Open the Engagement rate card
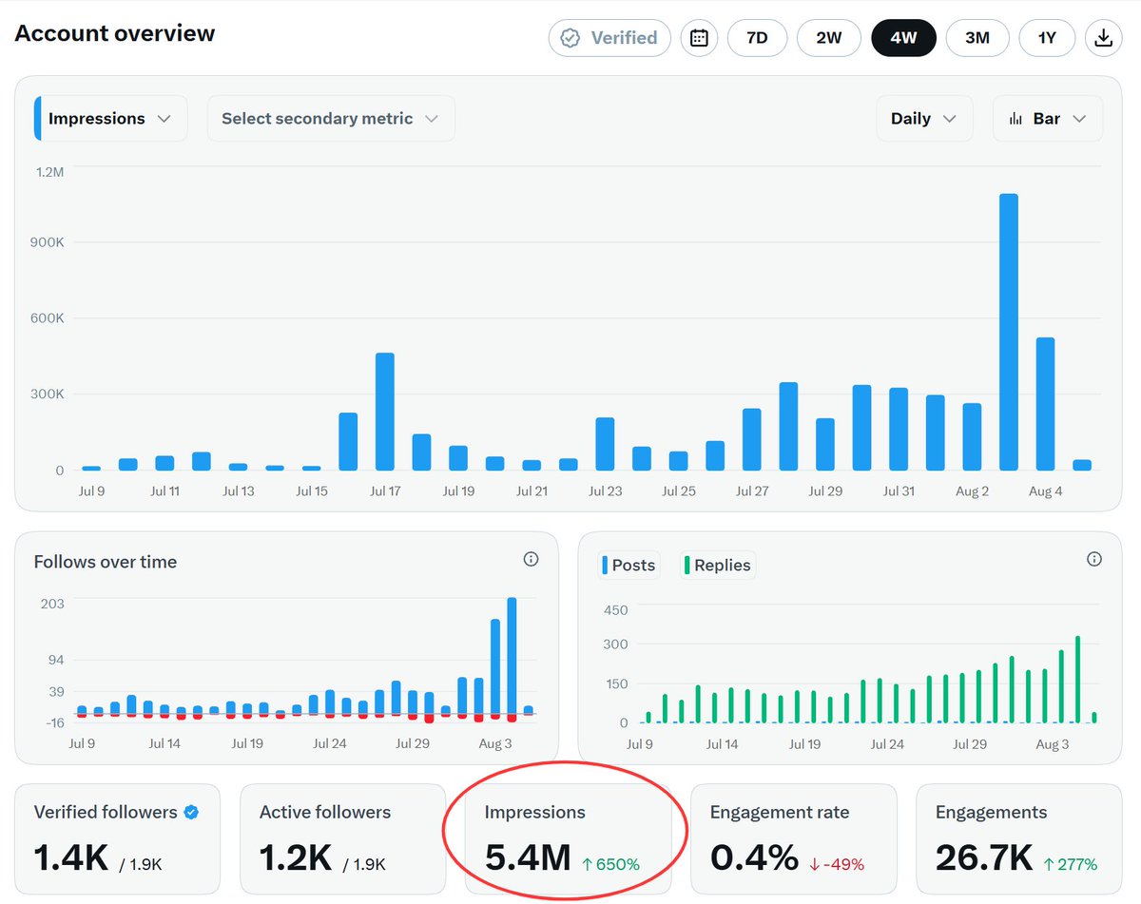The width and height of the screenshot is (1141, 904). tap(794, 839)
